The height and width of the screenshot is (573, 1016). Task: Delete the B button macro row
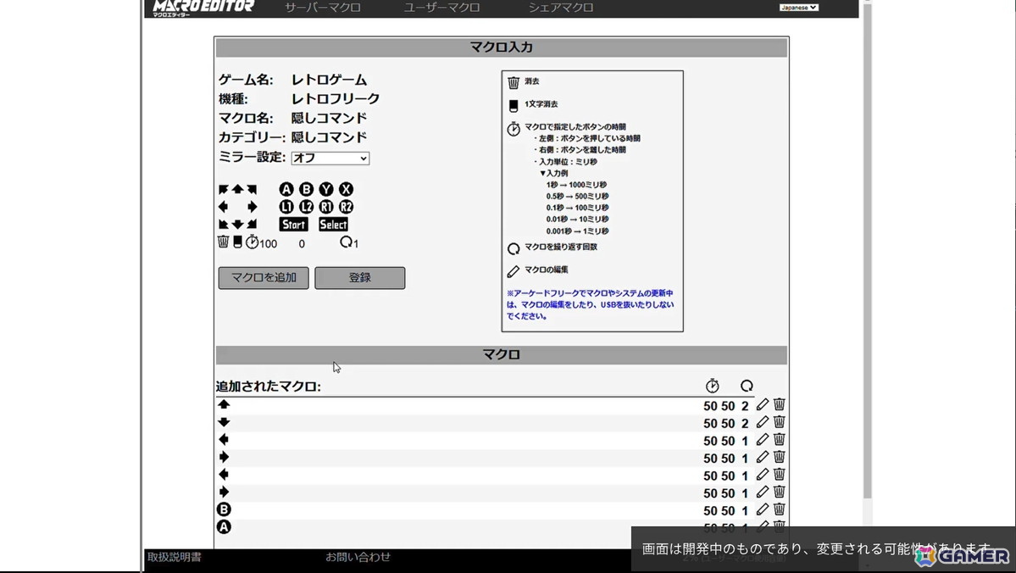[779, 509]
